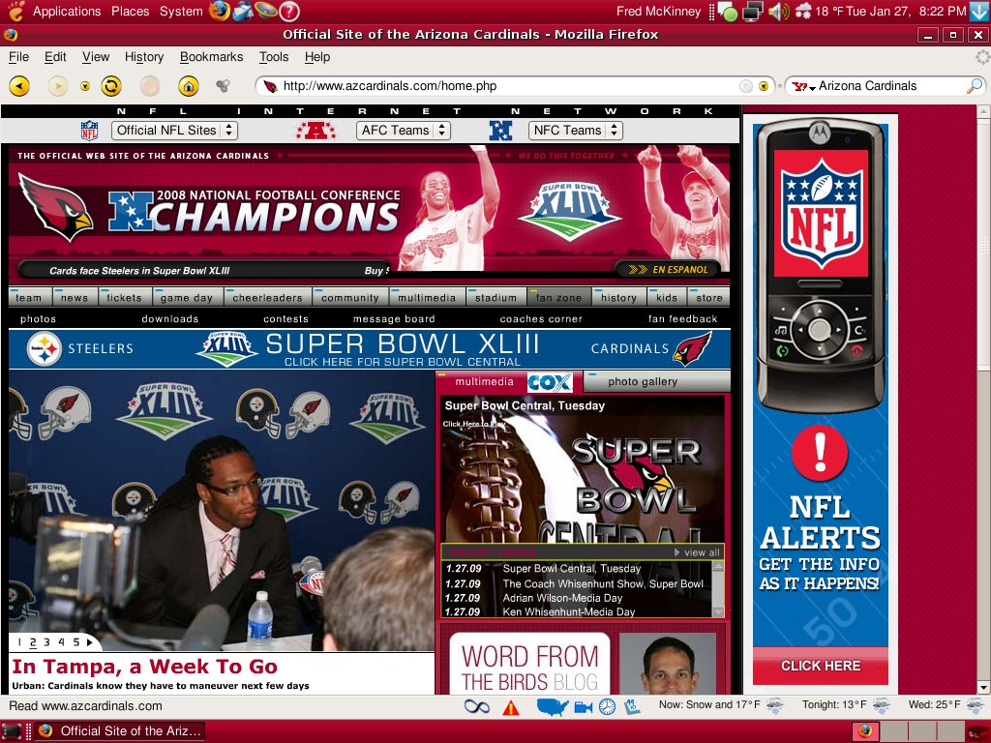Screen dimensions: 991x743
Task: Click the AFC logo icon
Action: 316,131
